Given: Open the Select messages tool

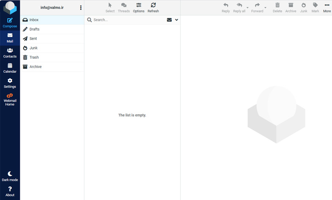Looking at the screenshot, I should click(x=110, y=7).
